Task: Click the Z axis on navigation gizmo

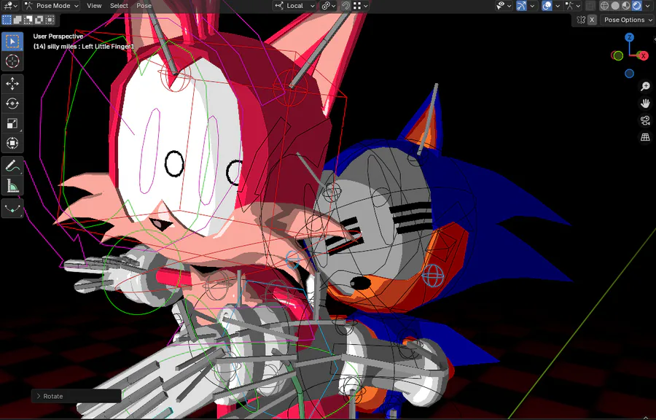Action: pos(629,38)
